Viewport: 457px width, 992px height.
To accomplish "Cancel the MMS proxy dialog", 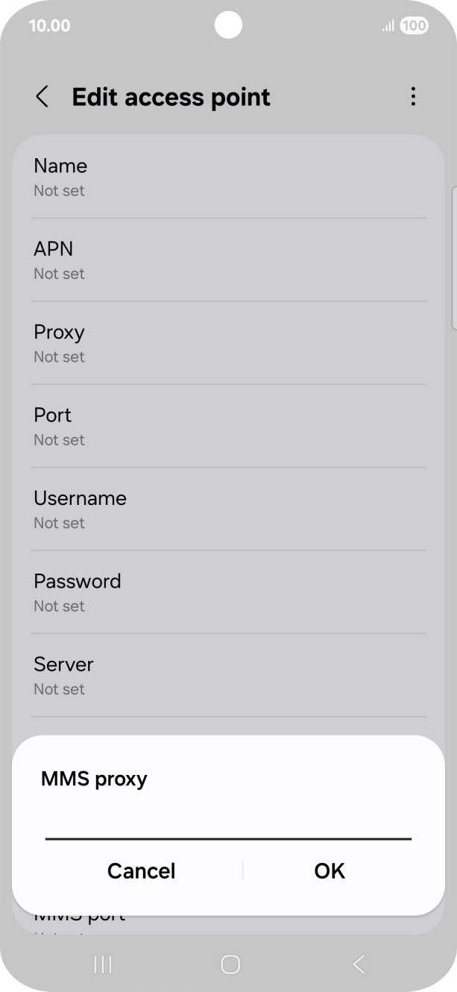I will [141, 870].
